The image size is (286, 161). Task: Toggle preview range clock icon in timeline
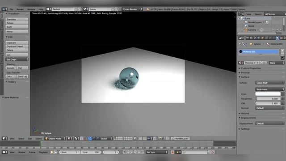(52, 152)
